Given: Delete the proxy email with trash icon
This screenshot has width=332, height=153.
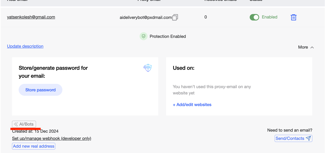Looking at the screenshot, I should (293, 17).
